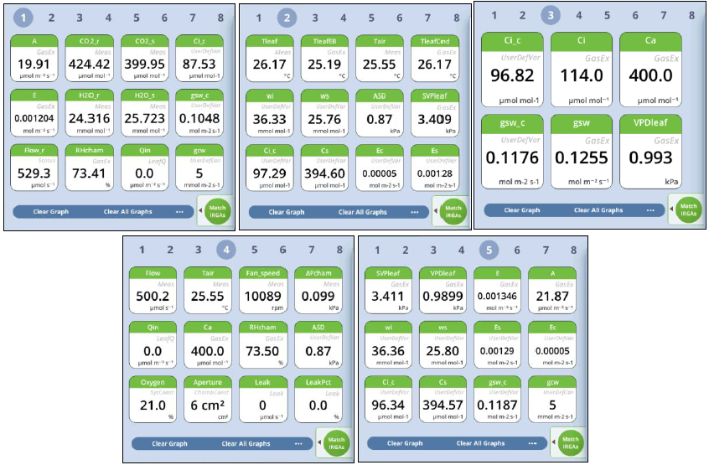Select the Cs tile reading 394.60

click(324, 168)
